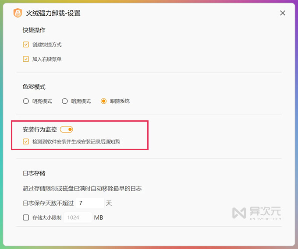Viewport: 298px width, 249px height.
Task: Select 暗黑模式 radio button
Action: [x=65, y=101]
